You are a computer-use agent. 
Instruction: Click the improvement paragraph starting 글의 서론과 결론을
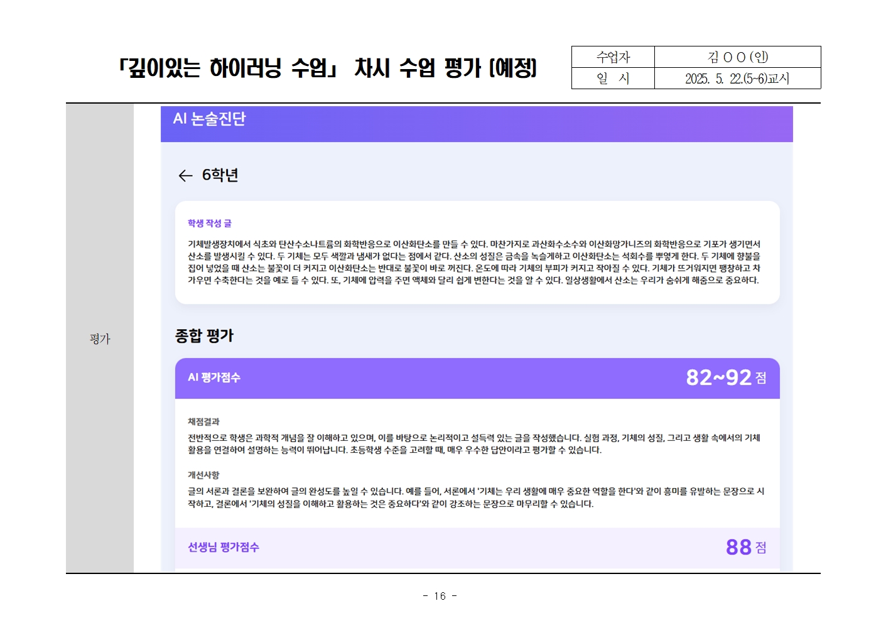pyautogui.click(x=476, y=497)
